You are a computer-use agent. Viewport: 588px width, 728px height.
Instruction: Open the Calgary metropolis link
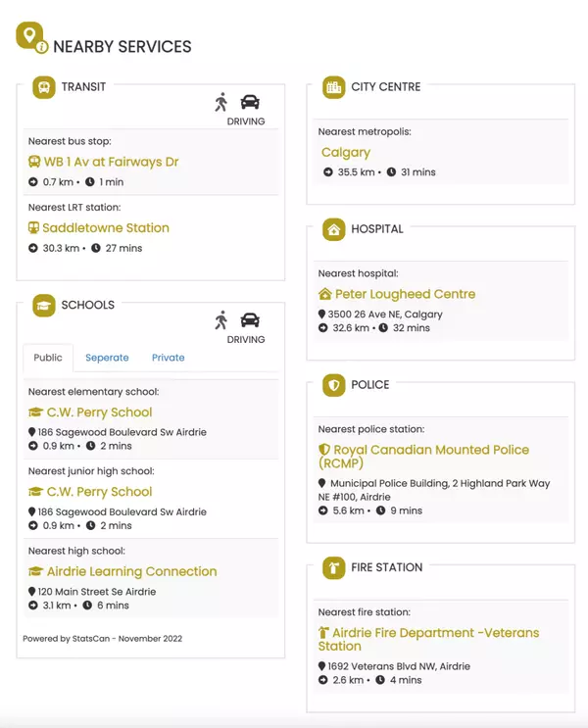(x=346, y=153)
